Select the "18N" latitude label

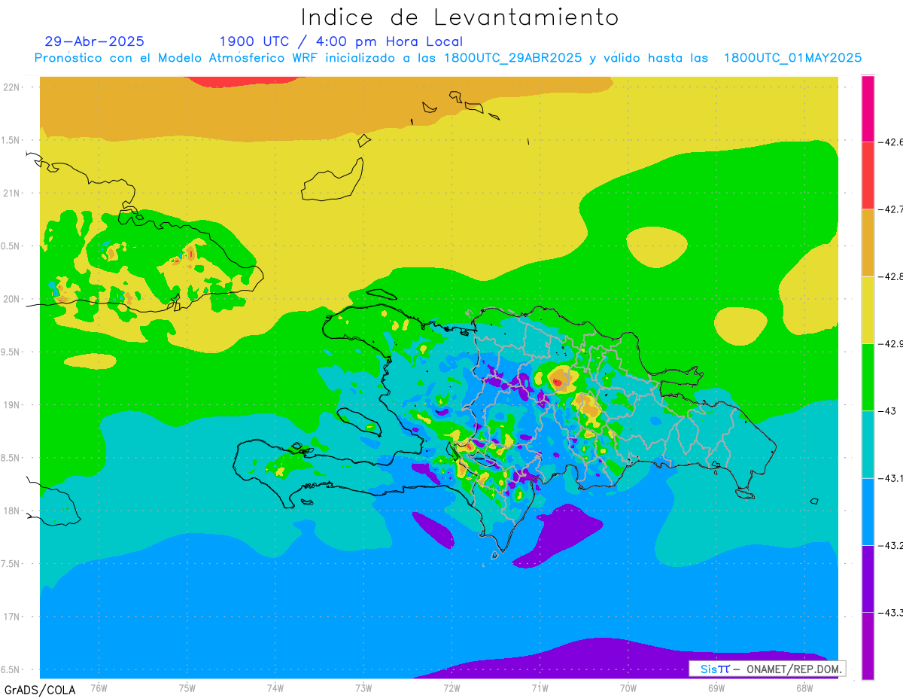[13, 511]
